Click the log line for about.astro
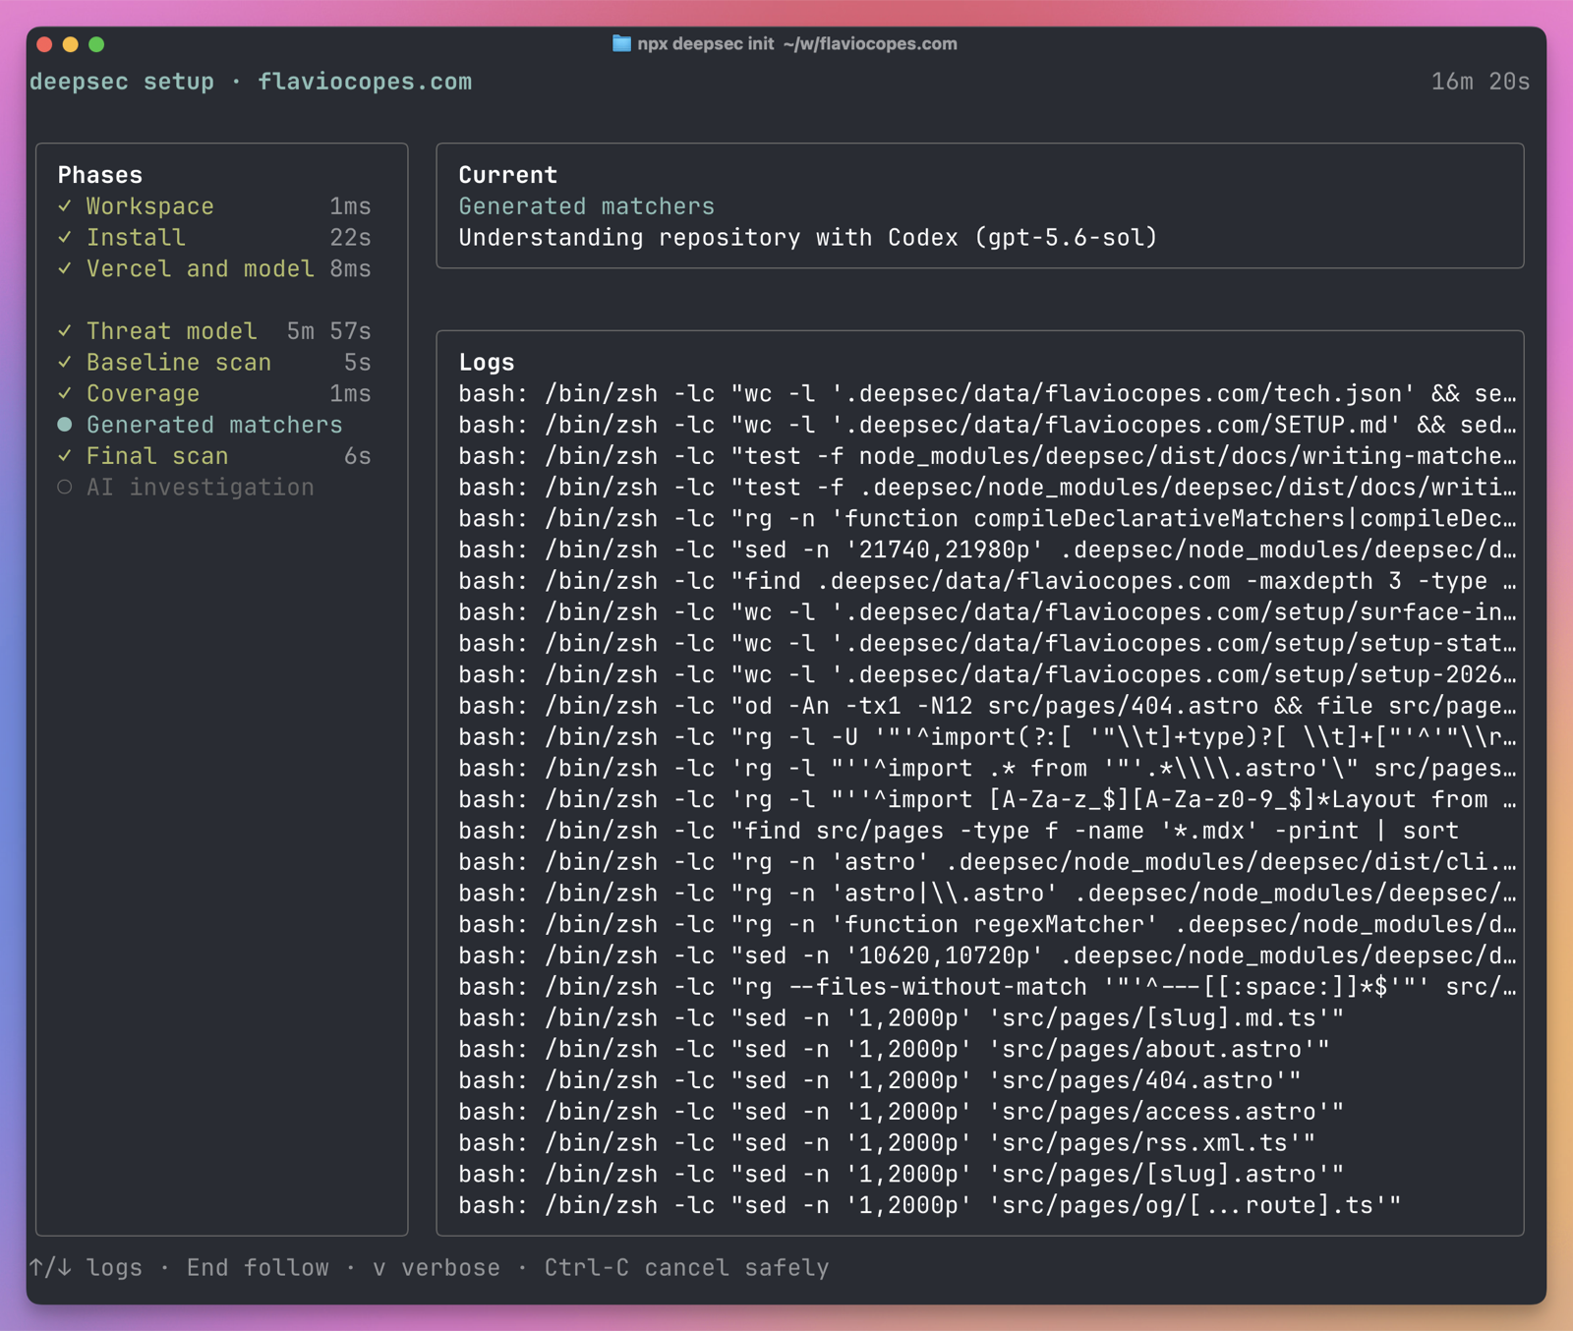 [x=895, y=1050]
